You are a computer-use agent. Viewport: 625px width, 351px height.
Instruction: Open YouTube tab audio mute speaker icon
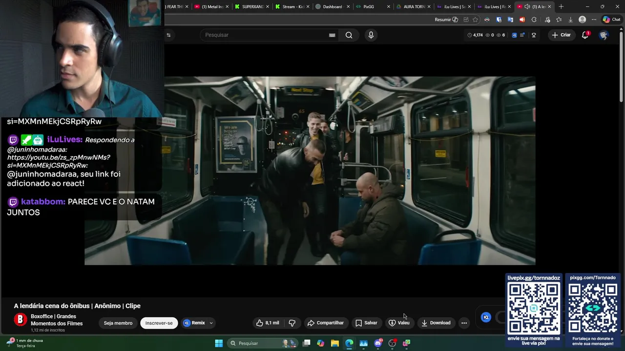(527, 7)
